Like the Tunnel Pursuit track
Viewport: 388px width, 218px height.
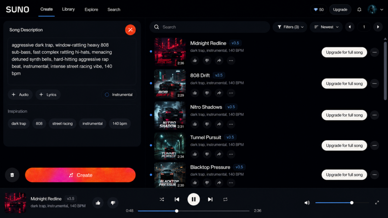click(x=195, y=154)
